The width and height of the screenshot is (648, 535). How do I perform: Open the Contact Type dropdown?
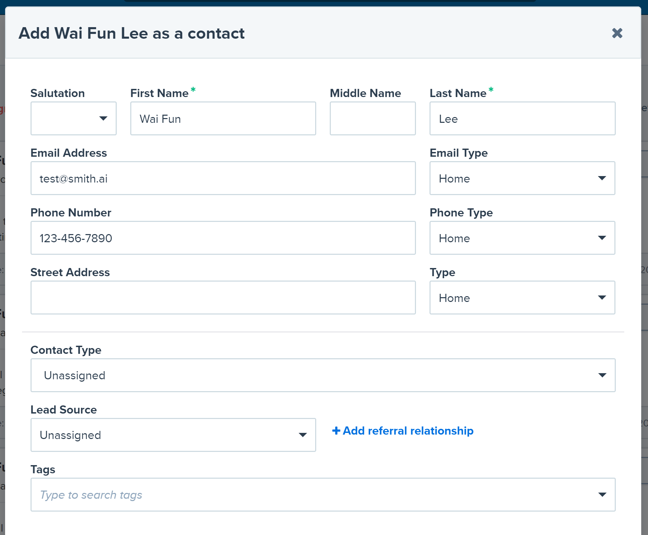[323, 375]
